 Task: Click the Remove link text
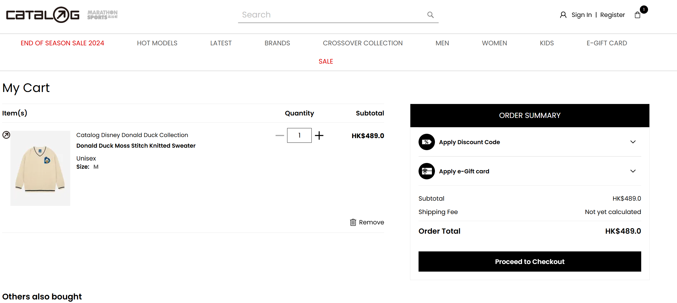pos(372,222)
